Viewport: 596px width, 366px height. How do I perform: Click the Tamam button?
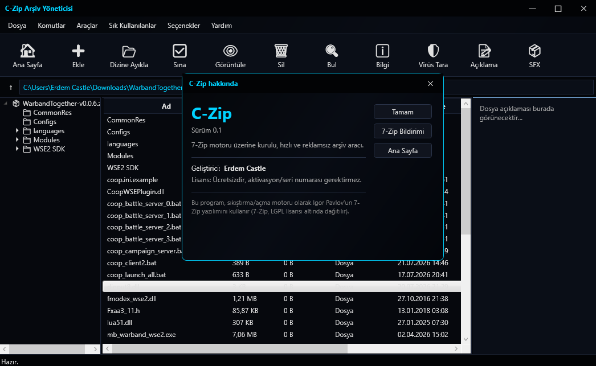(402, 112)
